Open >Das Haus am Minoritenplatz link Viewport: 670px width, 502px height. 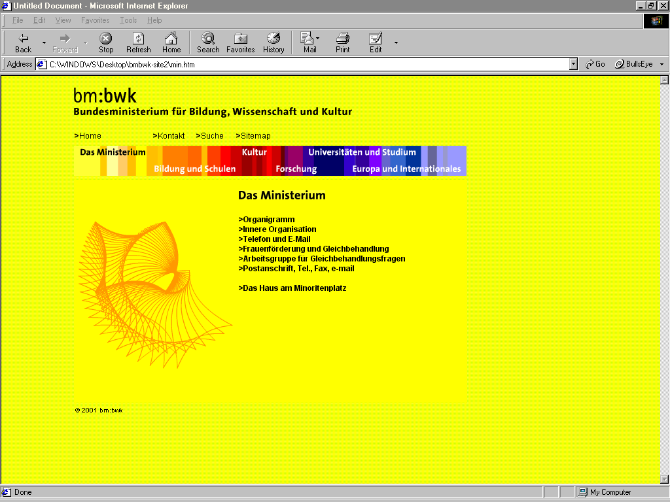292,288
